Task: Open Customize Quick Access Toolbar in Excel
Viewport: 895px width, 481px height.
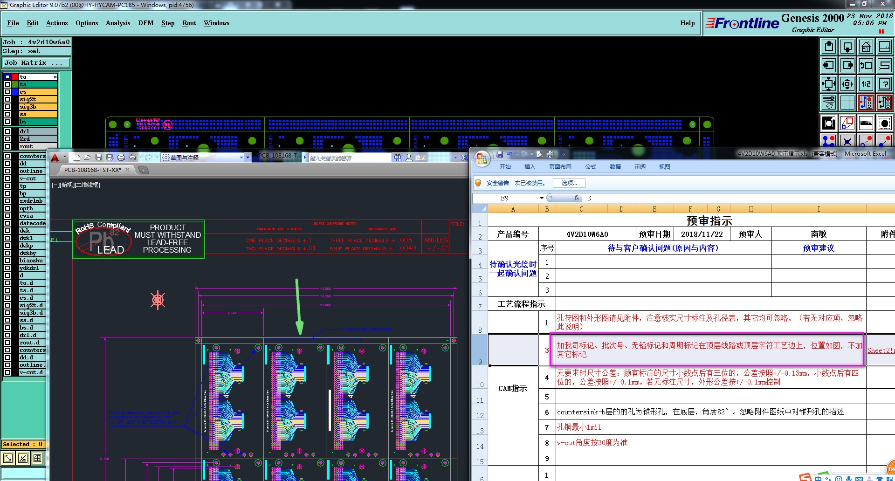Action: [564, 154]
